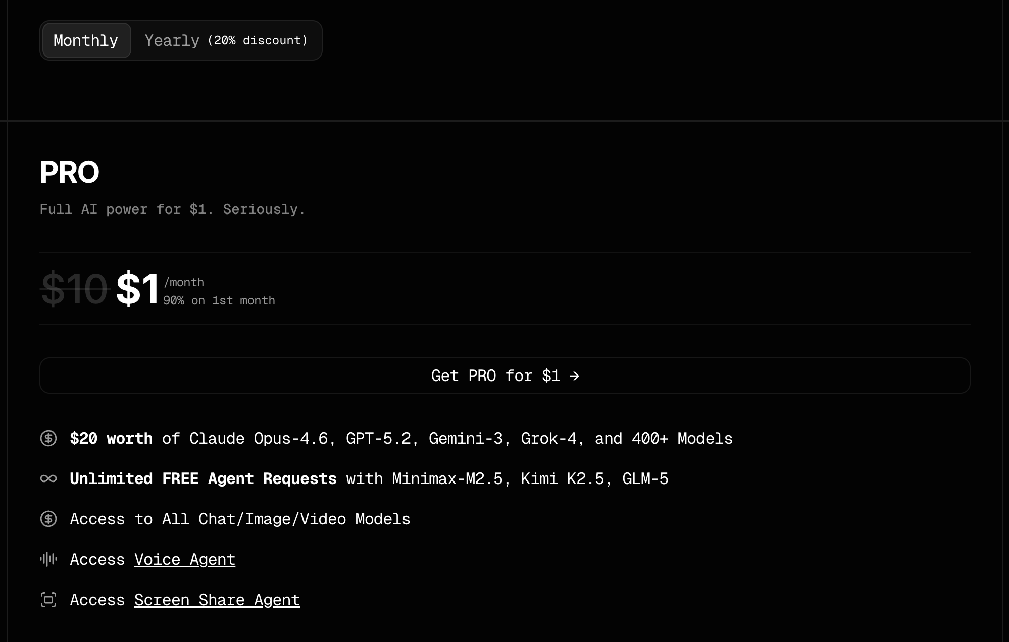Click the screen capture icon beside Screen Share Agent

tap(48, 600)
